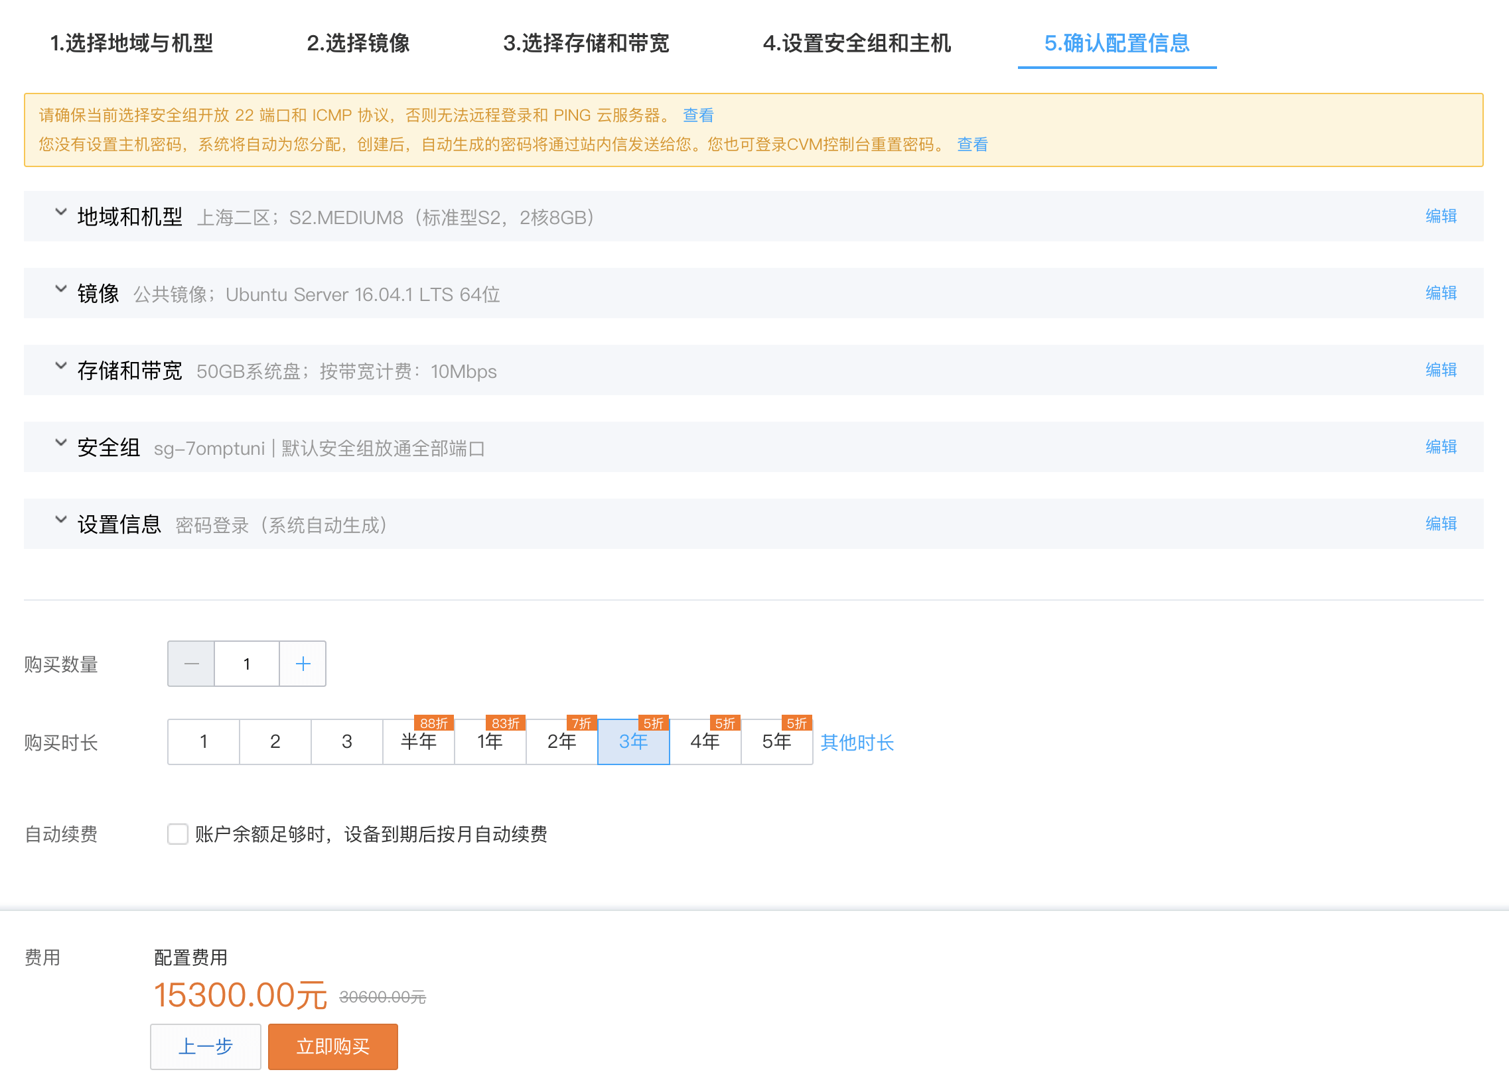Viewport: 1509px width, 1086px height.
Task: Increase purchase quantity with plus button
Action: (x=303, y=664)
